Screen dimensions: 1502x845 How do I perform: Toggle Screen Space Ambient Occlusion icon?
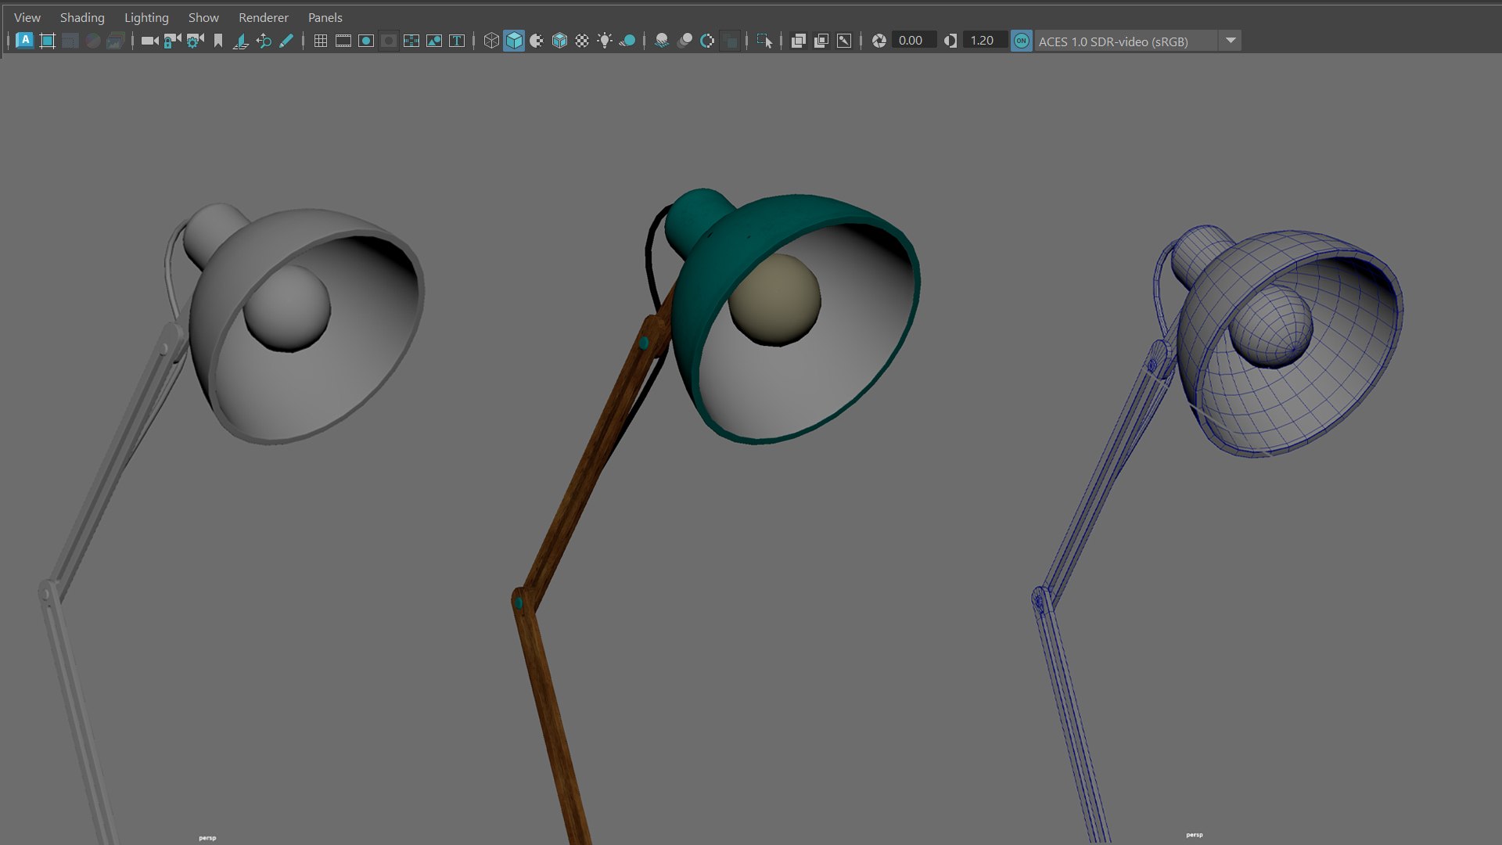coord(662,41)
